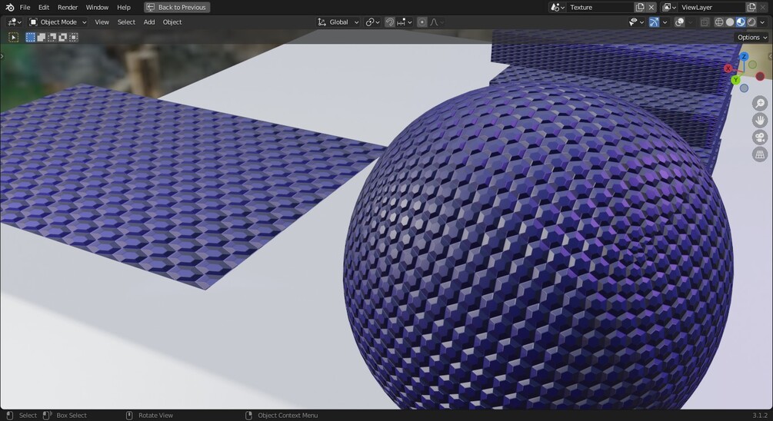
Task: Open the view layer browse dropdown
Action: [669, 8]
